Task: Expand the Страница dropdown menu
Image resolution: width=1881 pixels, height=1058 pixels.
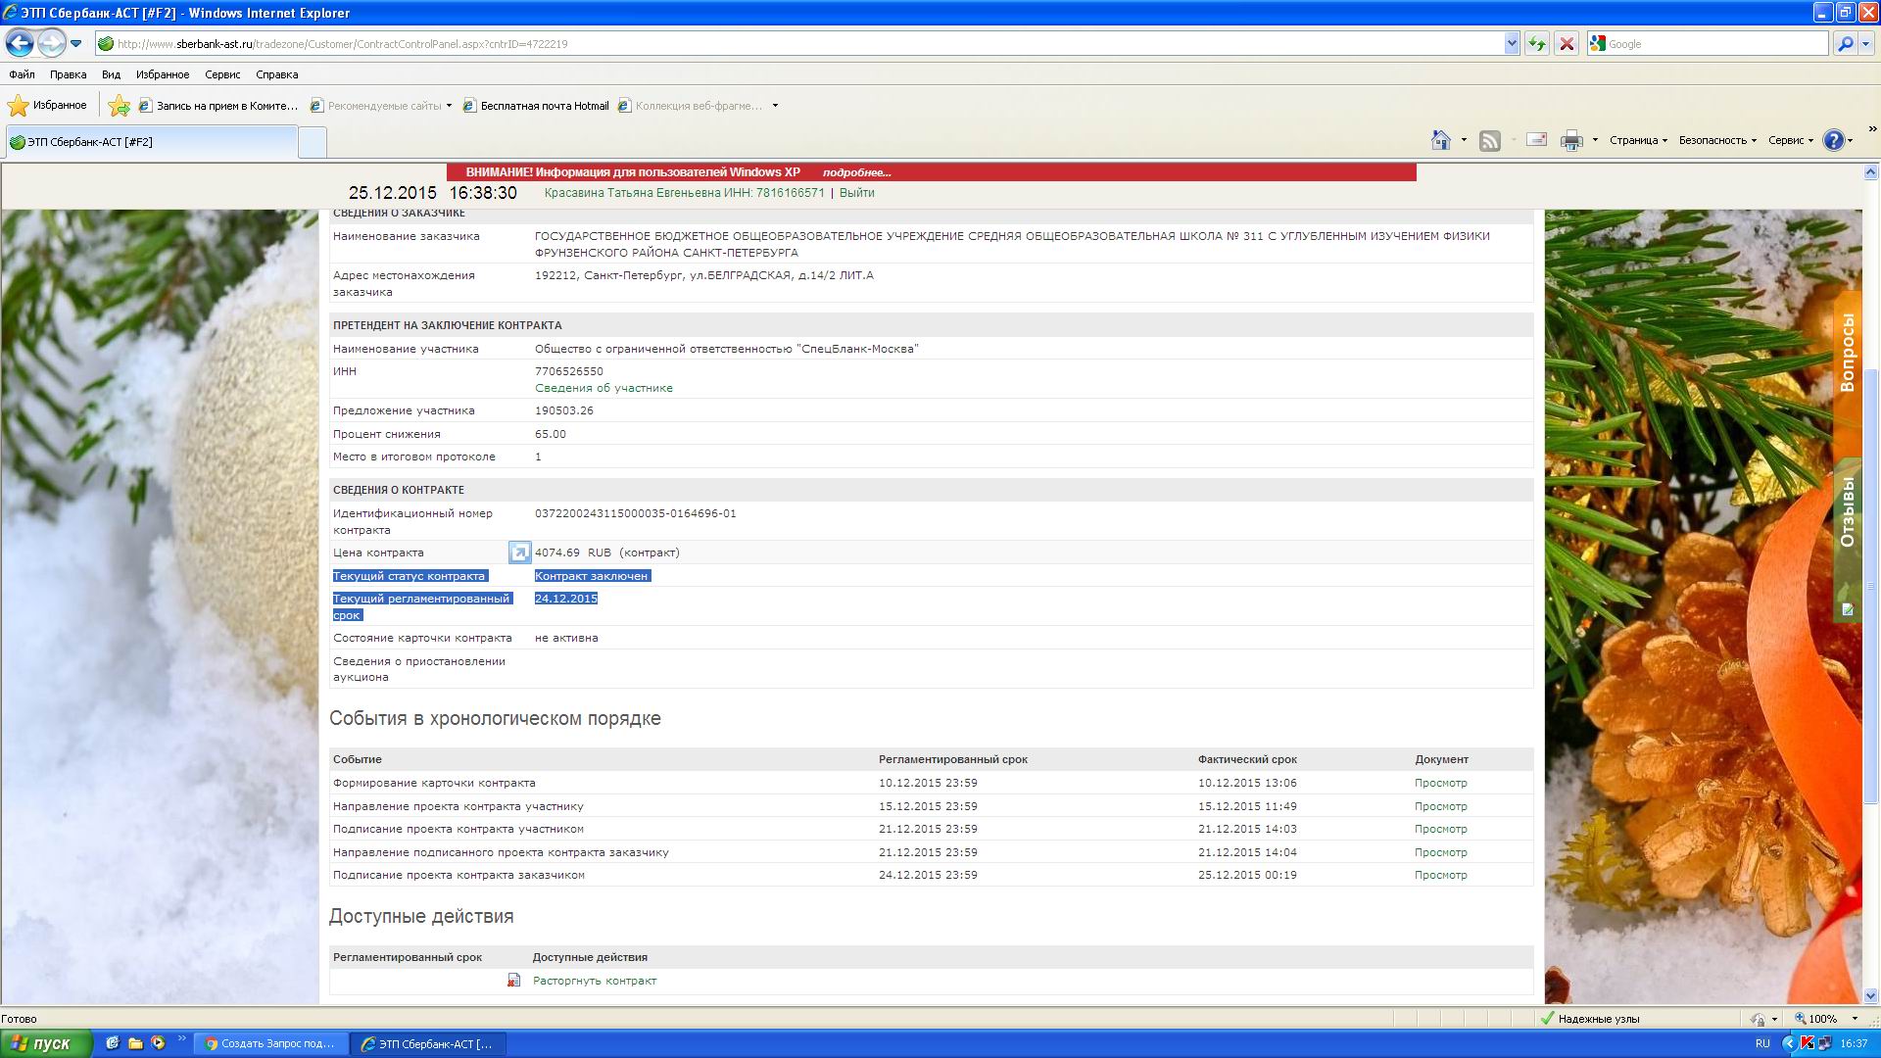Action: coord(1638,140)
